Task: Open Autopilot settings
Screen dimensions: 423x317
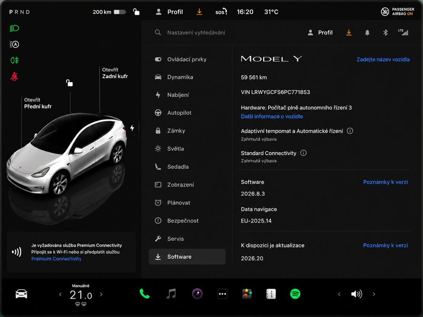Action: 187,113
